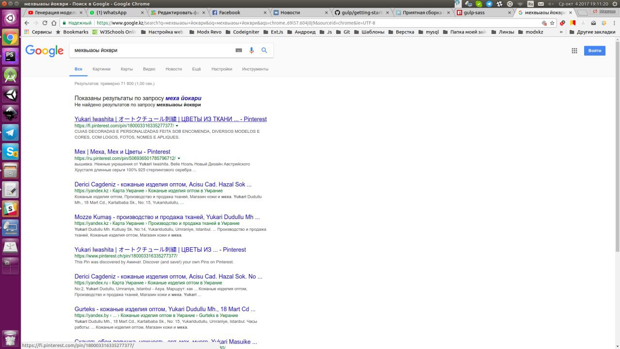Open the mysql bookmarks folder

[428, 32]
